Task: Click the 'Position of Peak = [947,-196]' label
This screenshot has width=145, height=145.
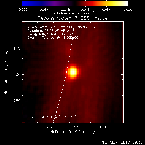Action: coord(52,117)
